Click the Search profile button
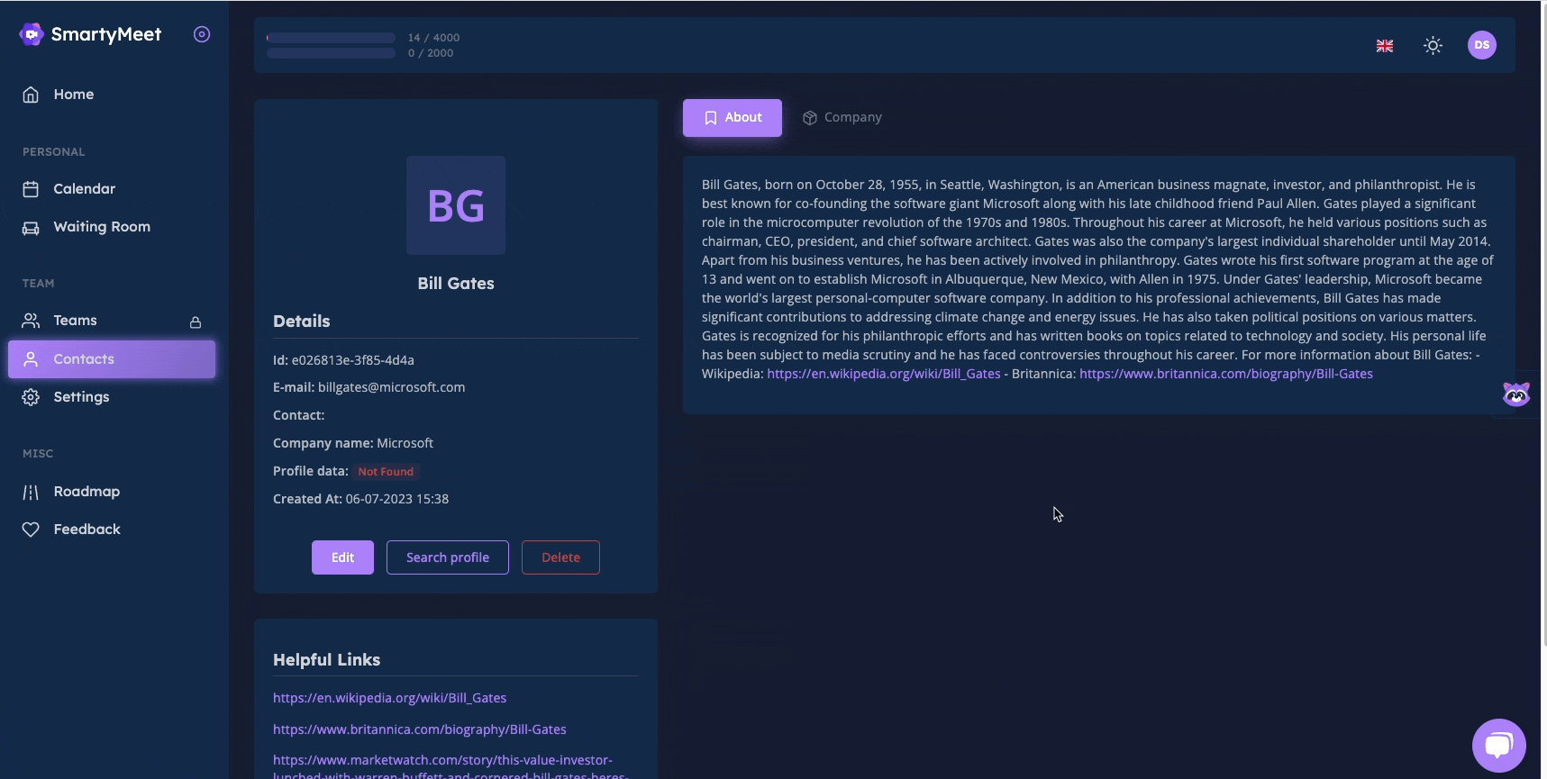1547x779 pixels. coord(448,557)
